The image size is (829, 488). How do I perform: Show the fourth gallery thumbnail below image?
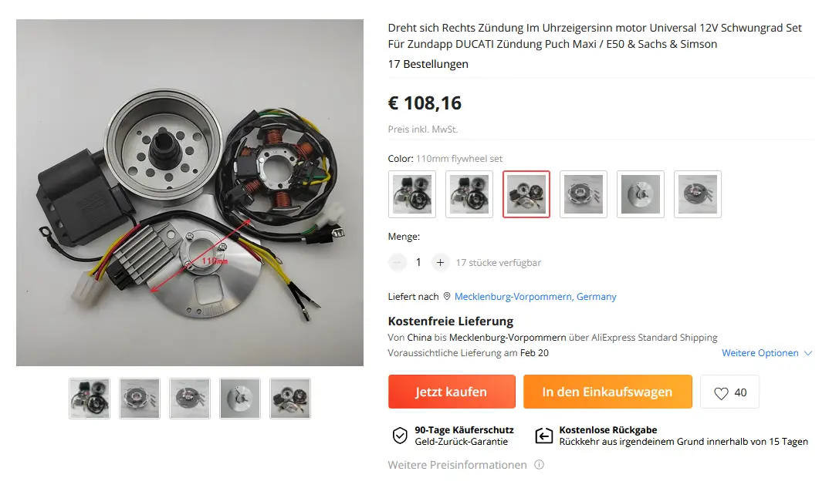point(240,399)
